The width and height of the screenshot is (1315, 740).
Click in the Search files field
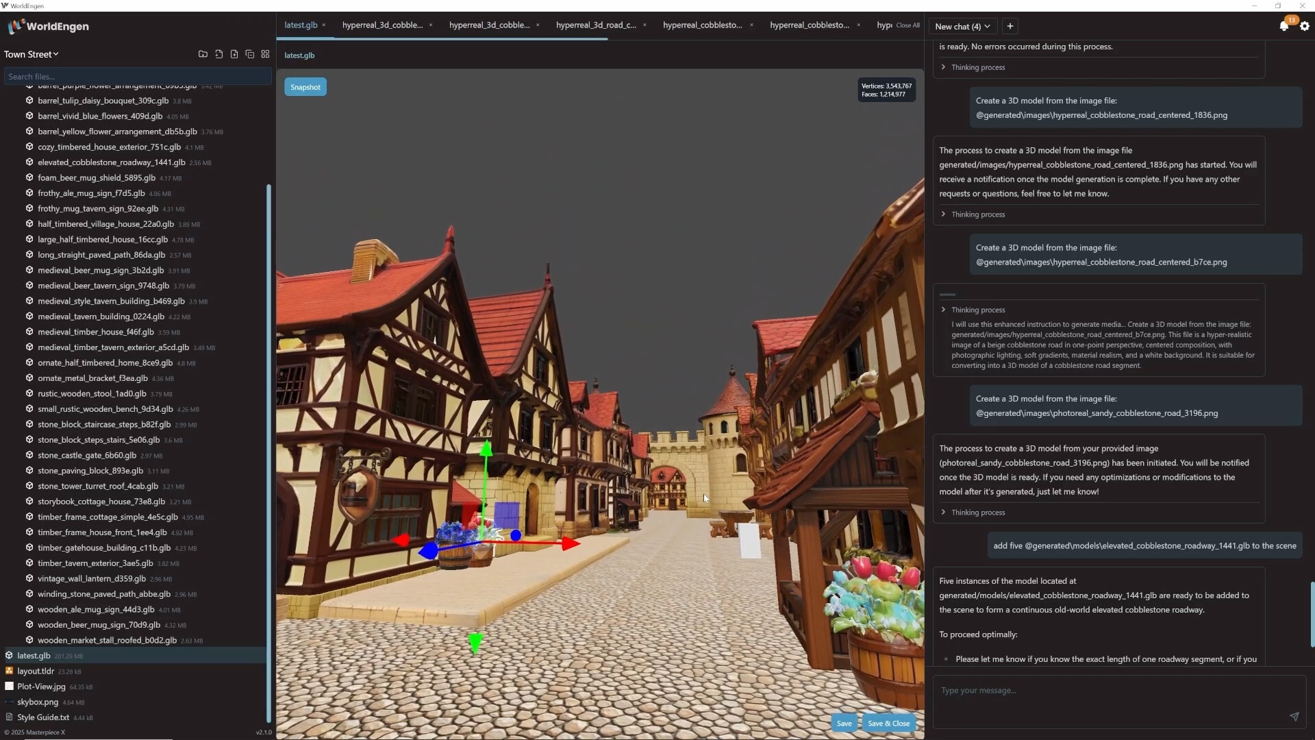(137, 76)
